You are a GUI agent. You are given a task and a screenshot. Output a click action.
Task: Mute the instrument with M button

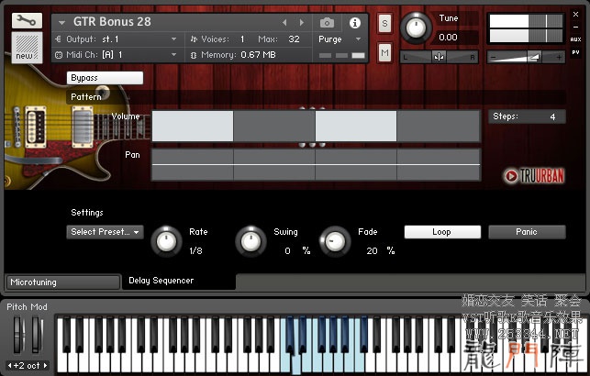tap(384, 53)
